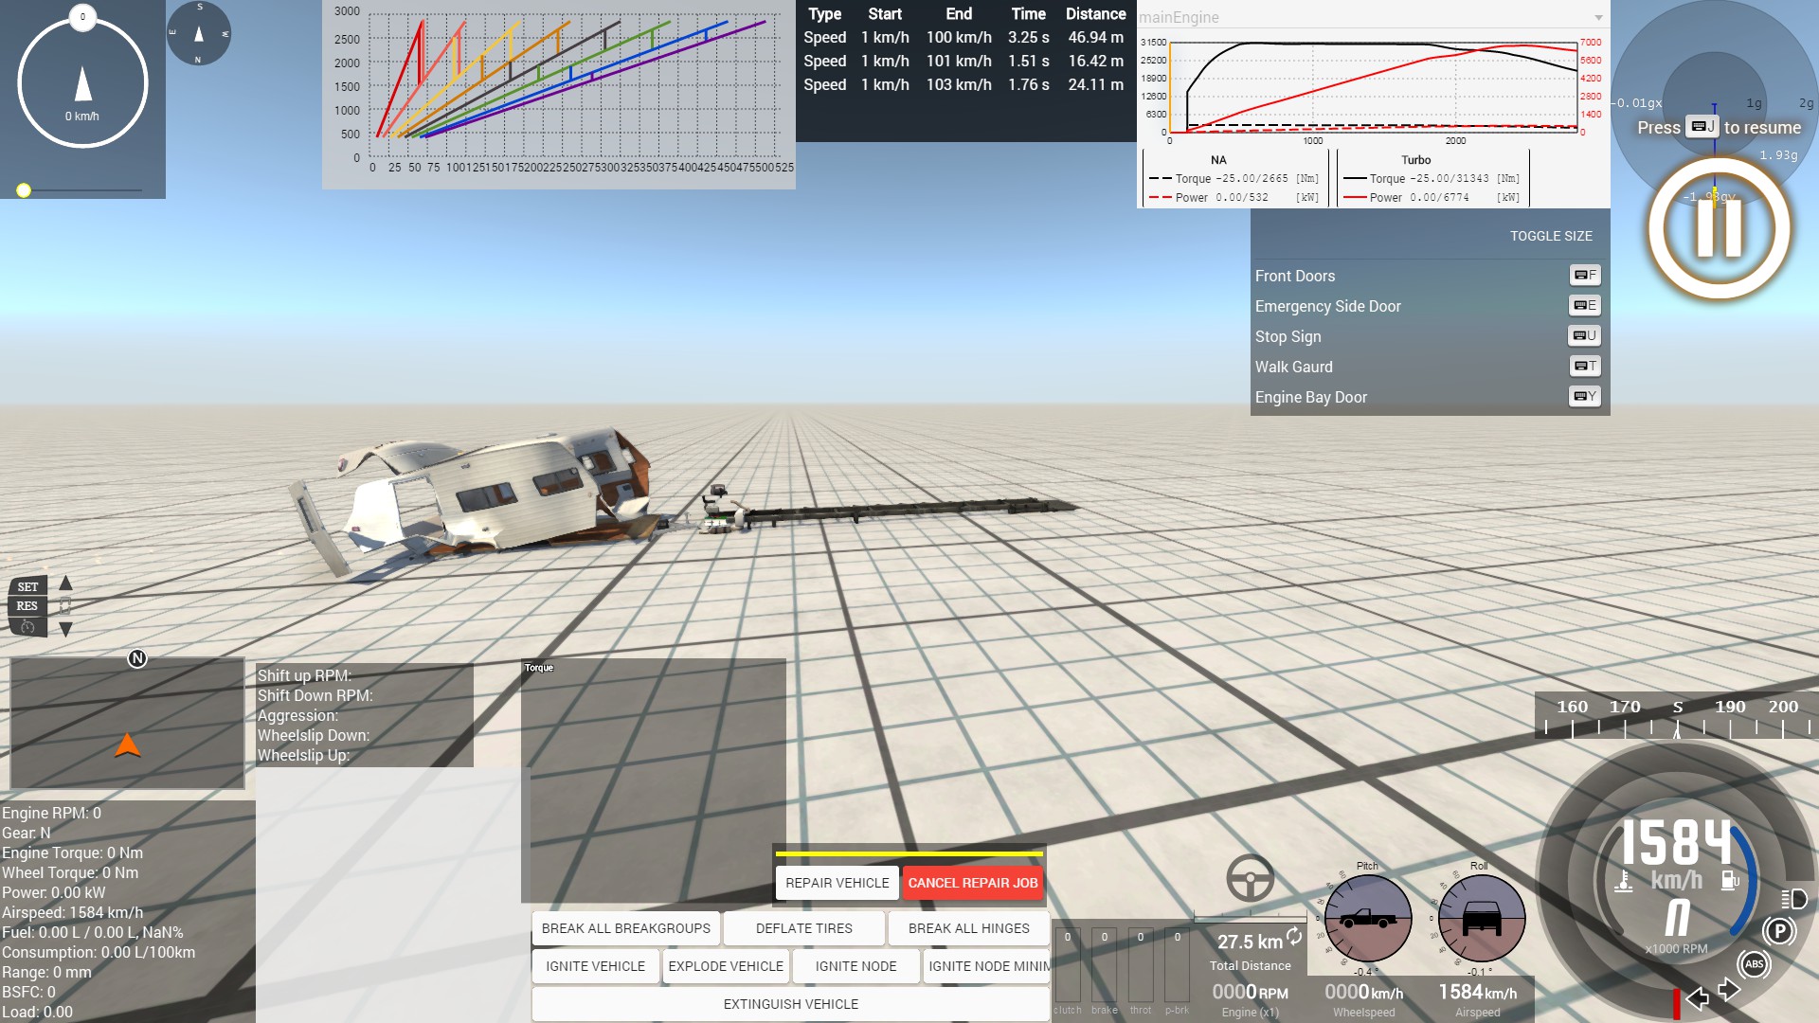Click the REPAIR VEHICLE button
Viewport: 1819px width, 1023px height.
837,883
